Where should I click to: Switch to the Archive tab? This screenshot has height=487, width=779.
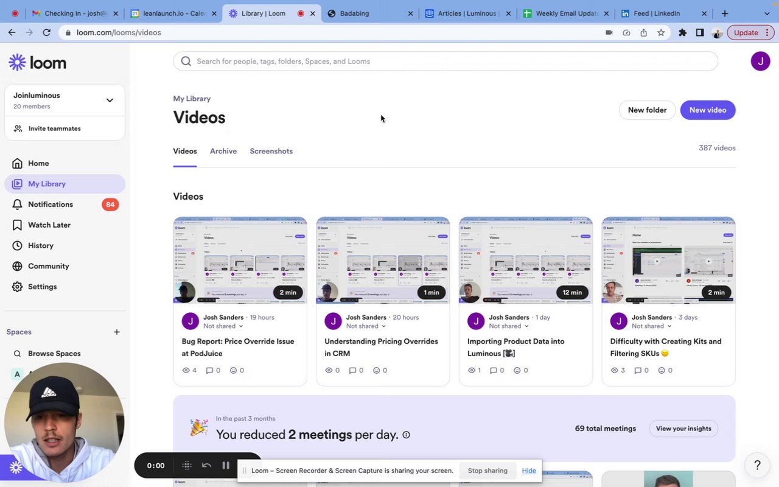pyautogui.click(x=223, y=151)
